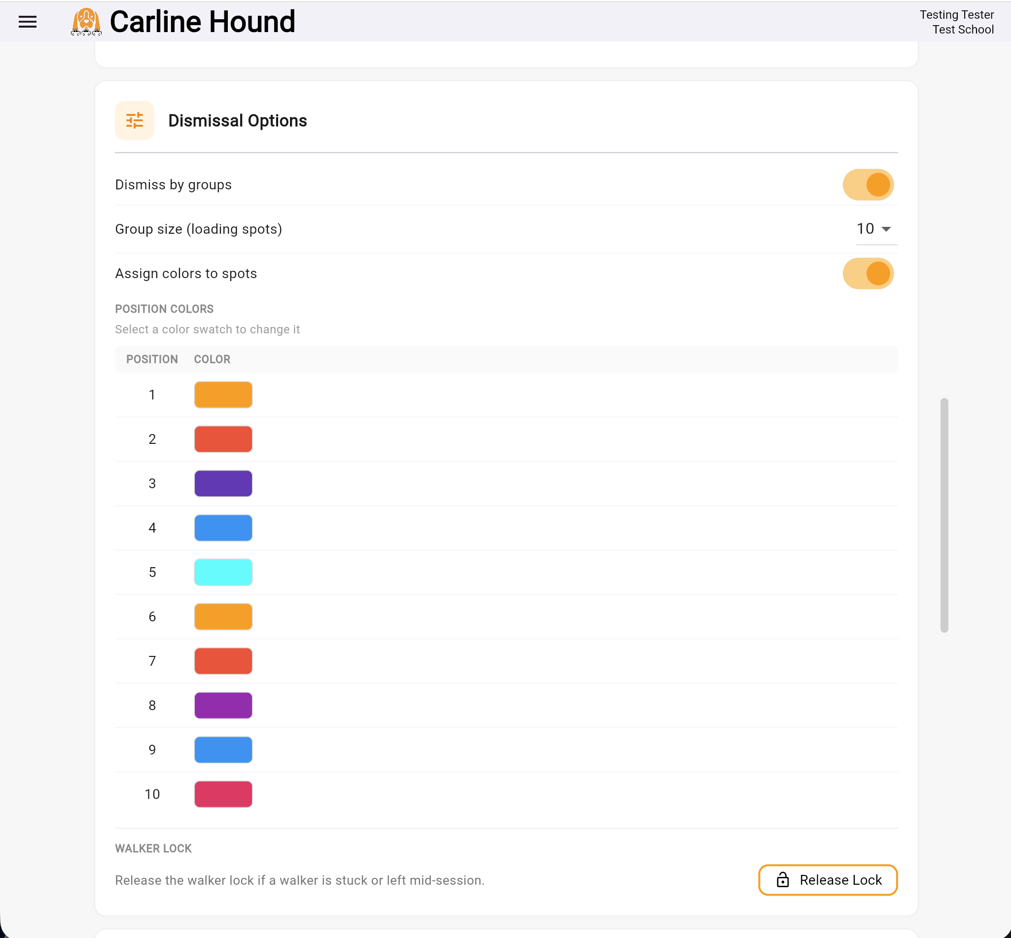This screenshot has height=938, width=1011.
Task: Pick the purple swatch for position 3
Action: click(223, 483)
